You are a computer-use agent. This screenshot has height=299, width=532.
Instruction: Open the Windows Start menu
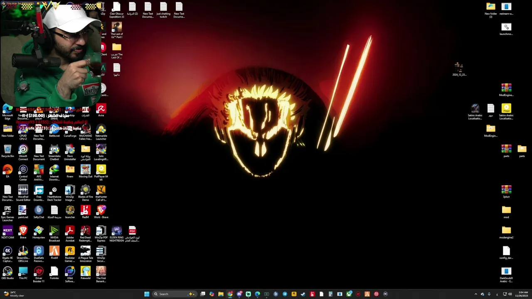tap(147, 294)
